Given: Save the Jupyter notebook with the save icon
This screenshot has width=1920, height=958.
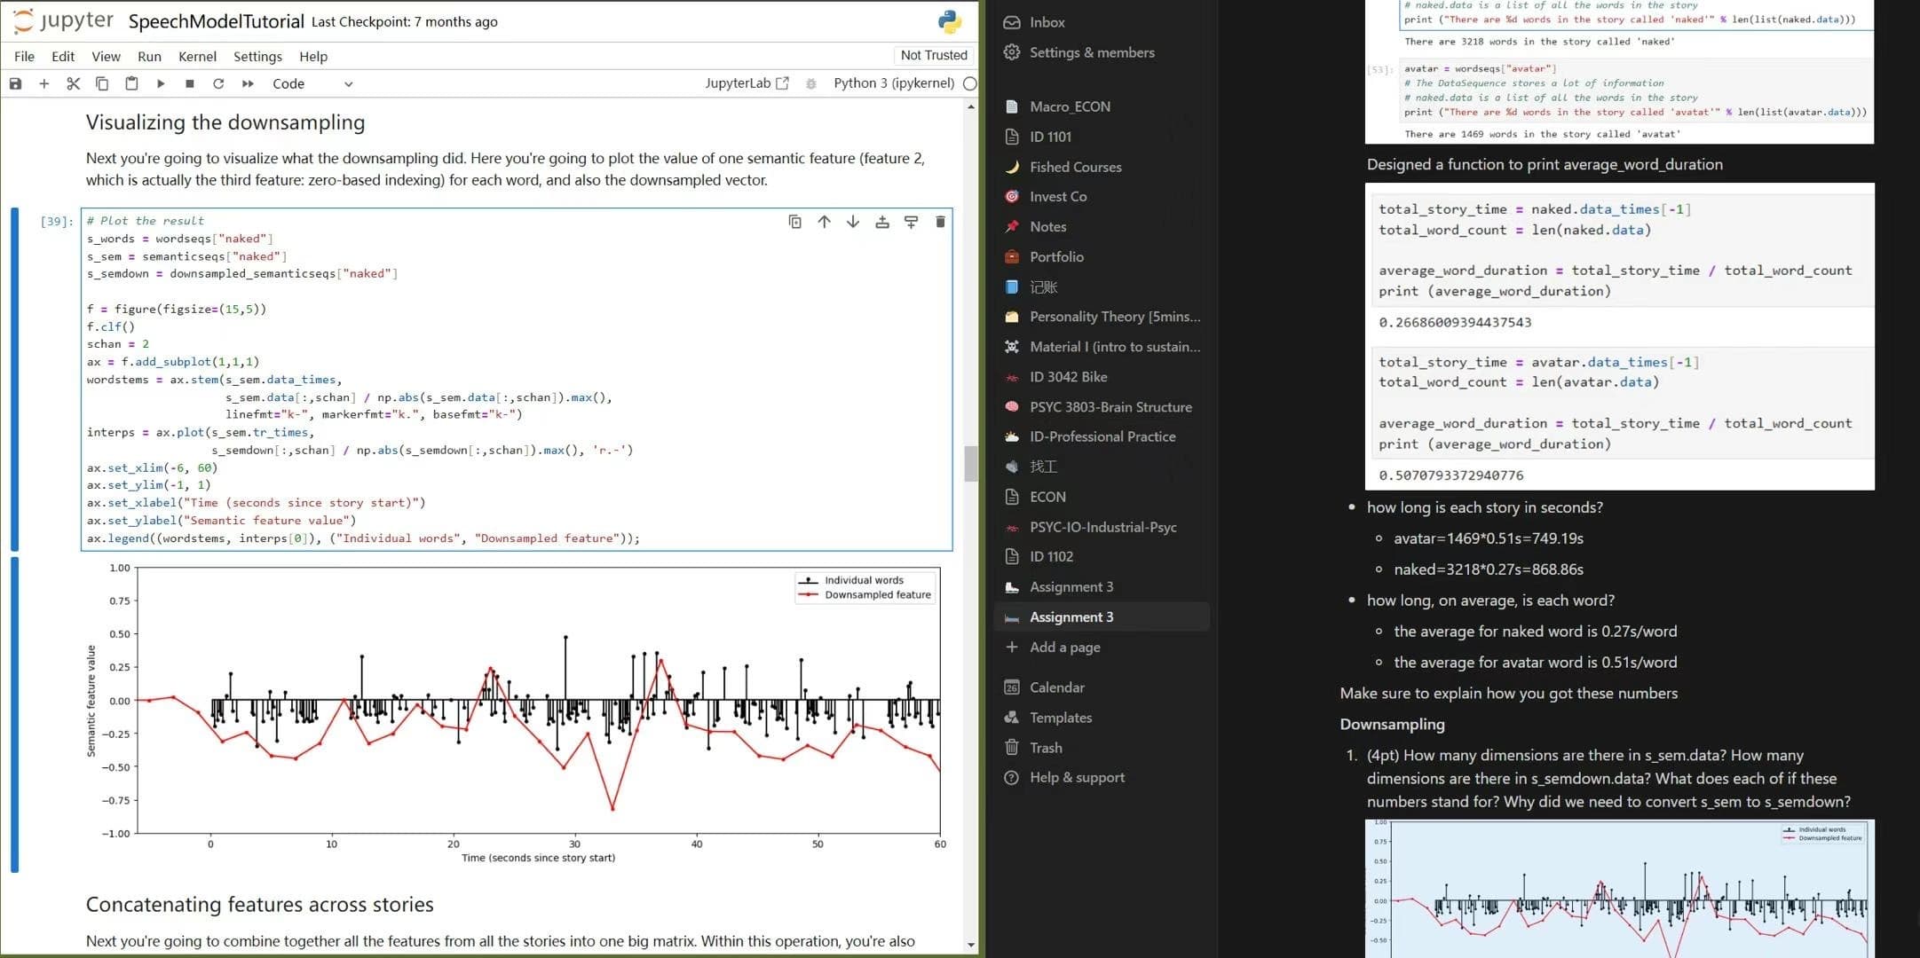Looking at the screenshot, I should click(15, 83).
